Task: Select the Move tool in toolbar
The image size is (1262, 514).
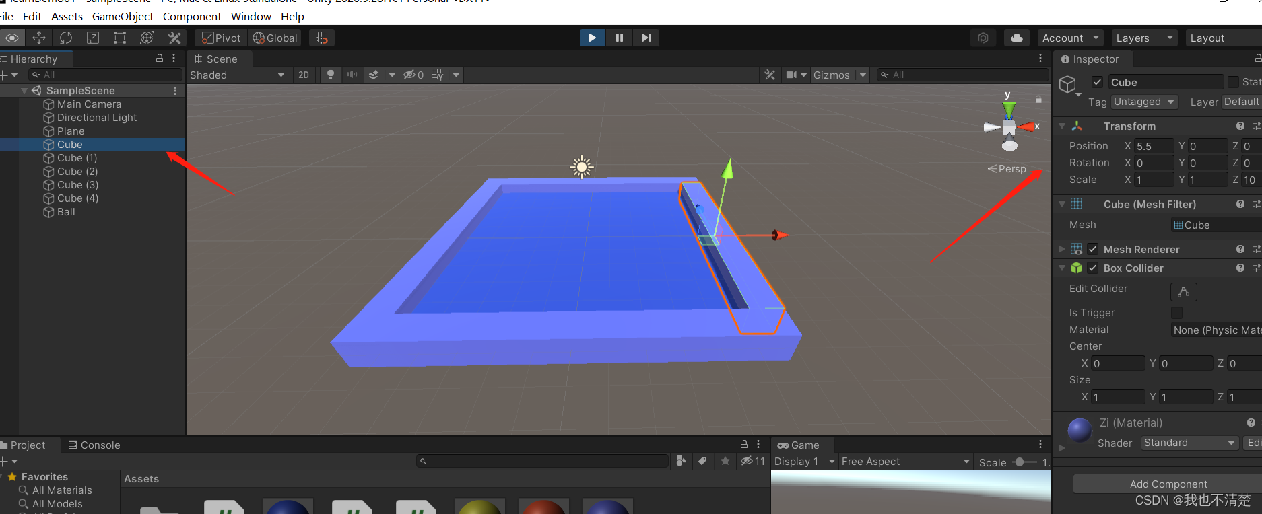Action: point(39,38)
